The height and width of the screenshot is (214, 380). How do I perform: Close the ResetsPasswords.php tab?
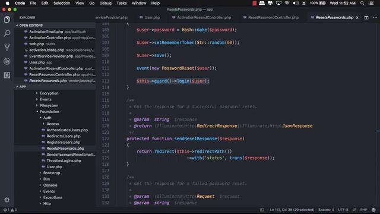coord(357,17)
